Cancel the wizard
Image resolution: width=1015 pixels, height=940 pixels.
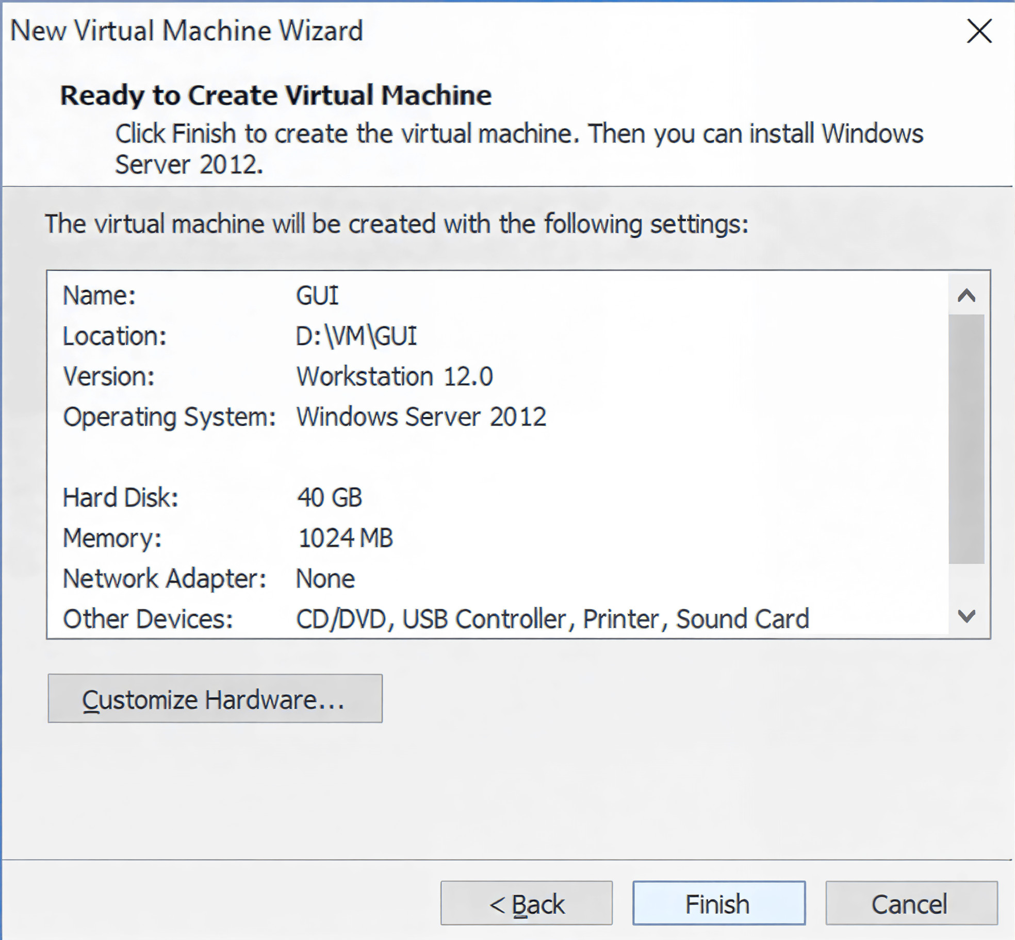tap(911, 904)
